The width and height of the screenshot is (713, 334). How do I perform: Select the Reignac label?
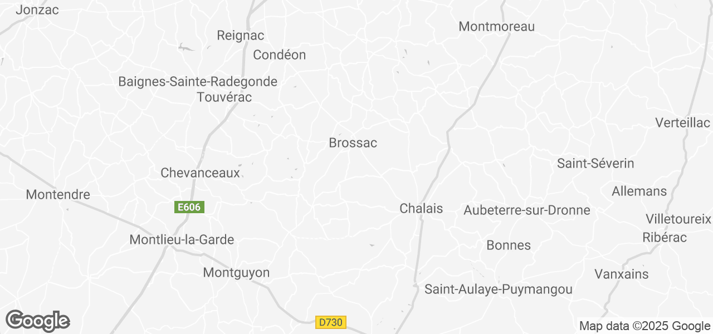click(x=240, y=36)
